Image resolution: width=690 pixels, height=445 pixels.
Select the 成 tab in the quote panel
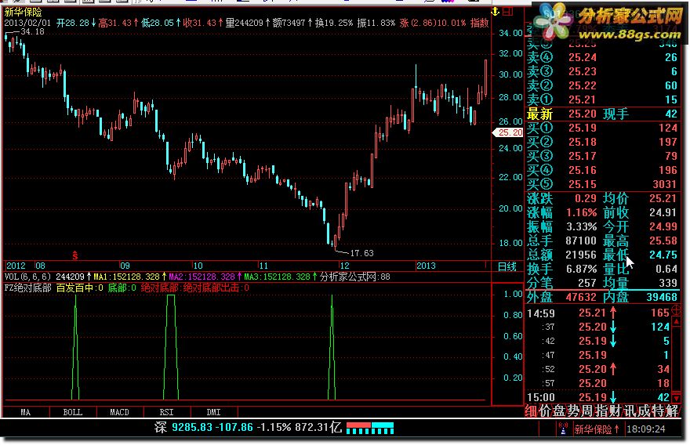(644, 411)
